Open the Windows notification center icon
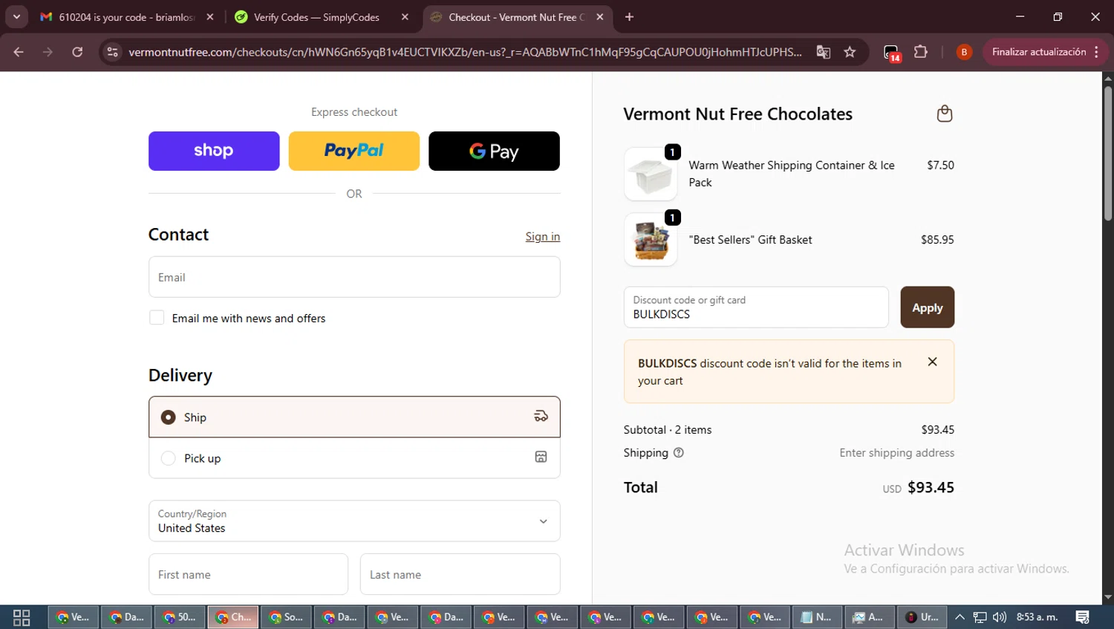The image size is (1114, 629). tap(1083, 617)
